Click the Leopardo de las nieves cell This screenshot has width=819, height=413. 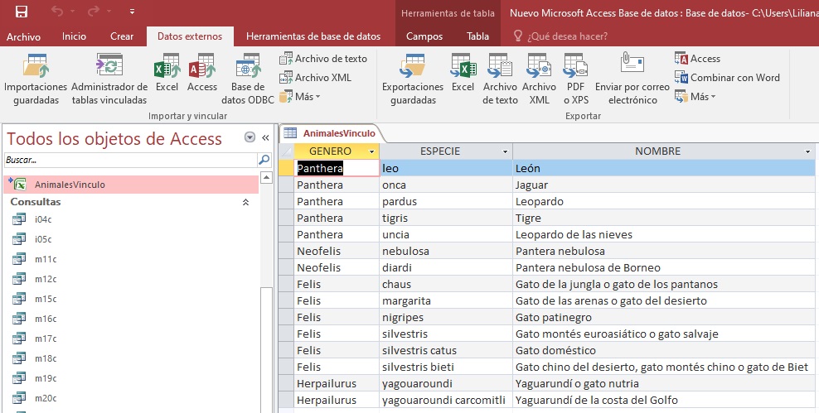pyautogui.click(x=664, y=235)
